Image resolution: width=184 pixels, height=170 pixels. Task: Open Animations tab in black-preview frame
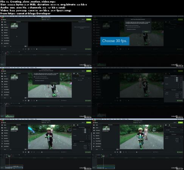(x=5, y=35)
